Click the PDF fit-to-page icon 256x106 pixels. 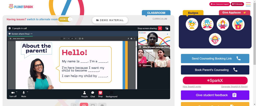[80, 38]
